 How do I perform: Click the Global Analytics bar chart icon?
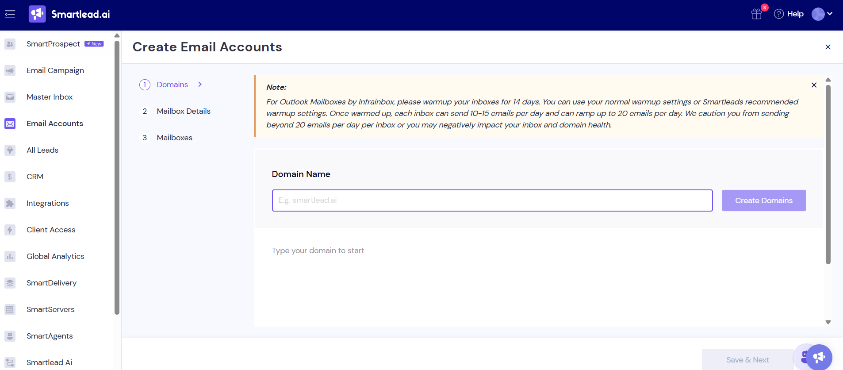[x=10, y=256]
